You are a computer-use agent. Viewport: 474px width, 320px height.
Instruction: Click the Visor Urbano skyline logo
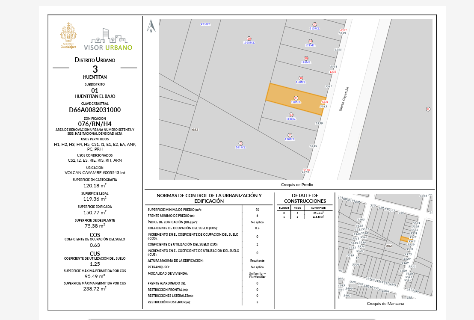point(108,39)
